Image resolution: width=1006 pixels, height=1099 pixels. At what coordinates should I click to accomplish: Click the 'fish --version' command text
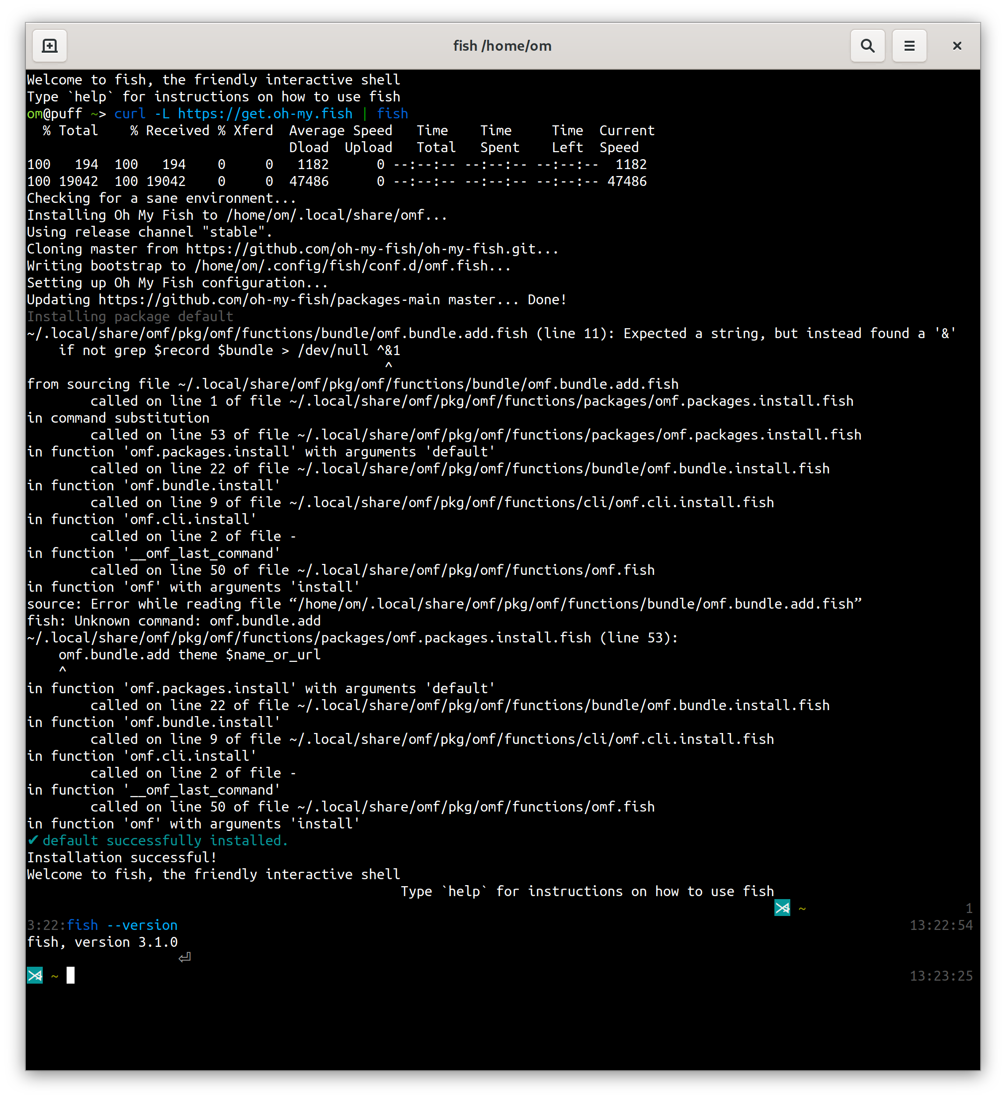point(122,924)
